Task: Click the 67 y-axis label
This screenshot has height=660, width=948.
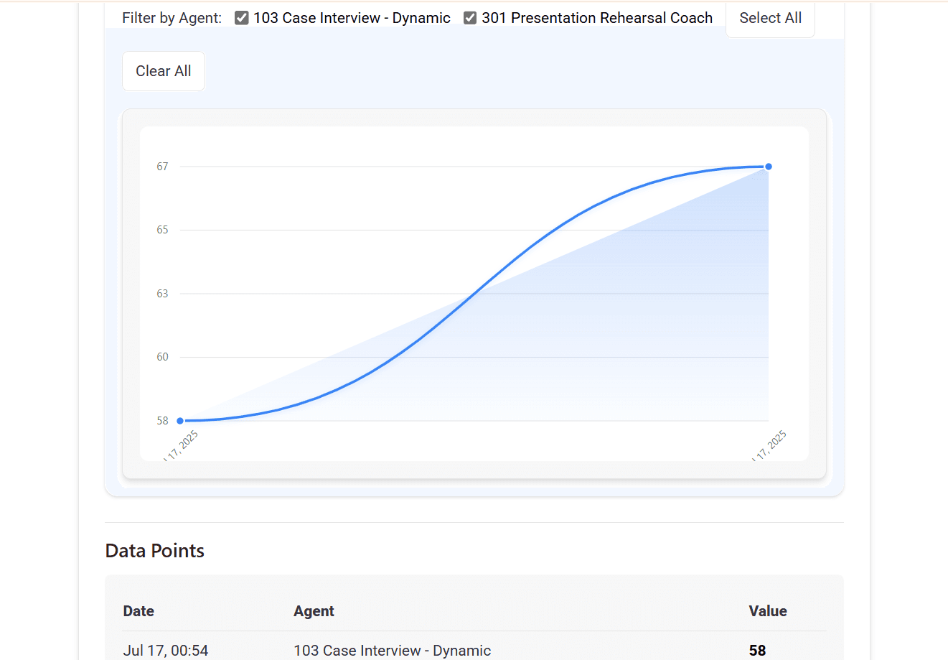Action: pyautogui.click(x=163, y=167)
